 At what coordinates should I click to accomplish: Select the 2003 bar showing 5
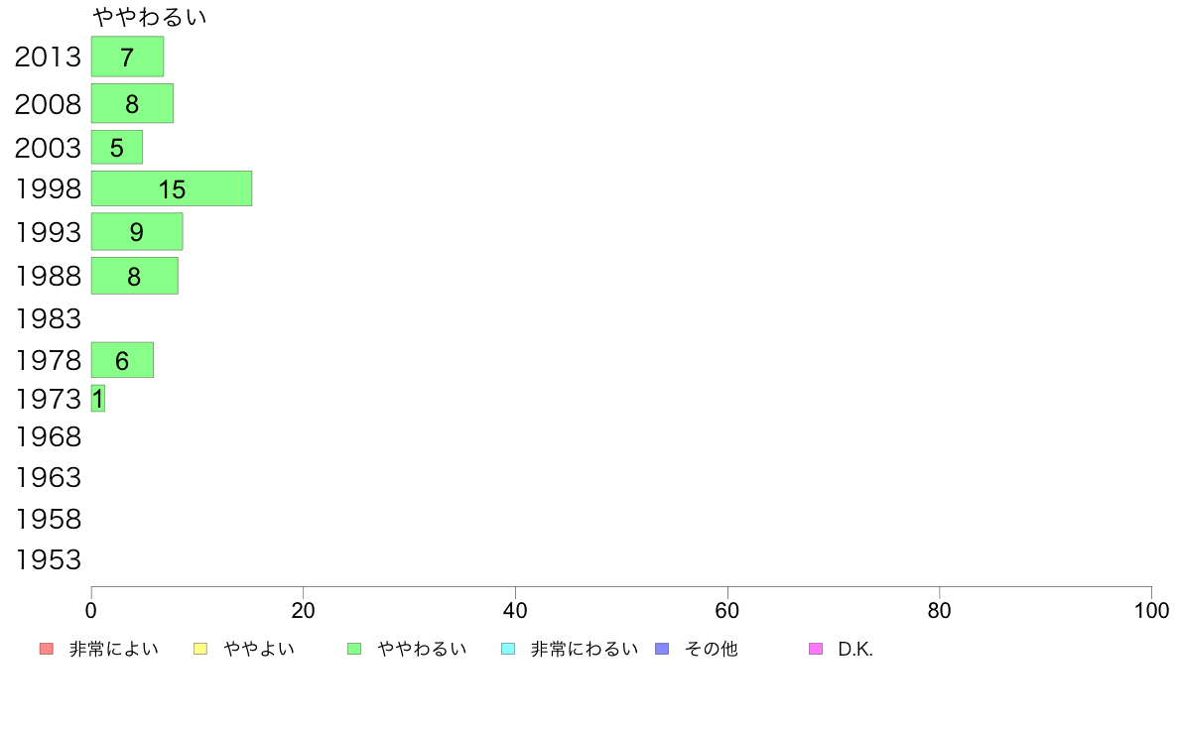(x=116, y=147)
